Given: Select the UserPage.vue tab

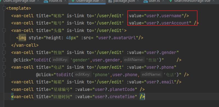Looking at the screenshot, I should 88,1.
